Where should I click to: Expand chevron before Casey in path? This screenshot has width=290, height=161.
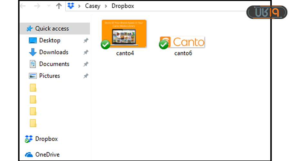click(79, 6)
